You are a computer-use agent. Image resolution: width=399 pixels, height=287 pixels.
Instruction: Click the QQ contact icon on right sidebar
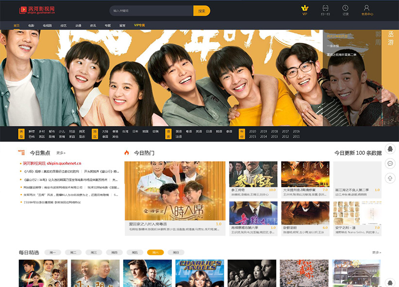pyautogui.click(x=389, y=148)
